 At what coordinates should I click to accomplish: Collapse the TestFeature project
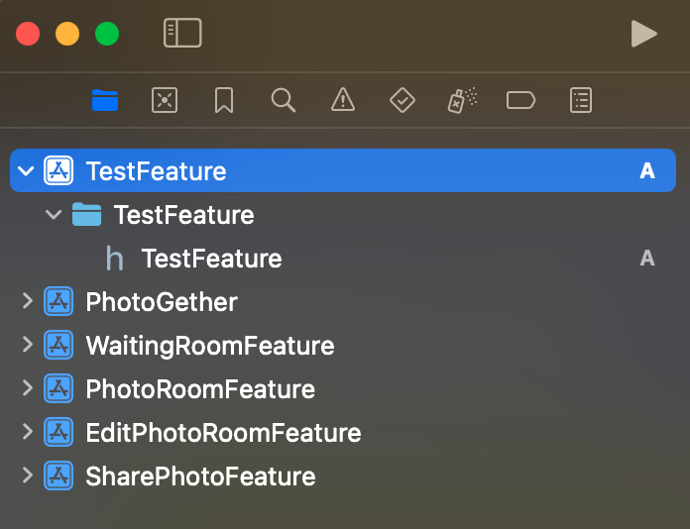[26, 171]
